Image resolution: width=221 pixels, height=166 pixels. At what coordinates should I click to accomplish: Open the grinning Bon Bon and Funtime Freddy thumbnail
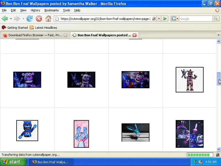(135, 80)
